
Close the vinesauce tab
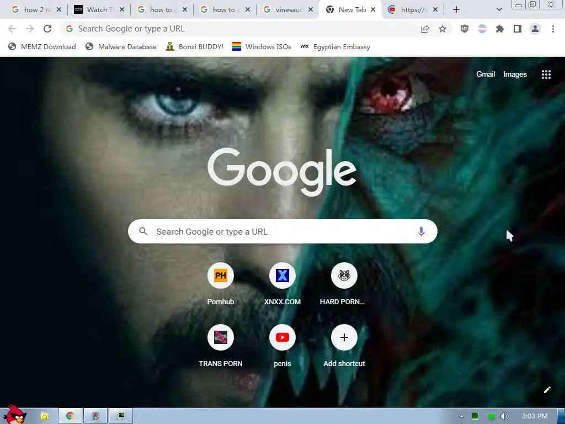pyautogui.click(x=310, y=10)
